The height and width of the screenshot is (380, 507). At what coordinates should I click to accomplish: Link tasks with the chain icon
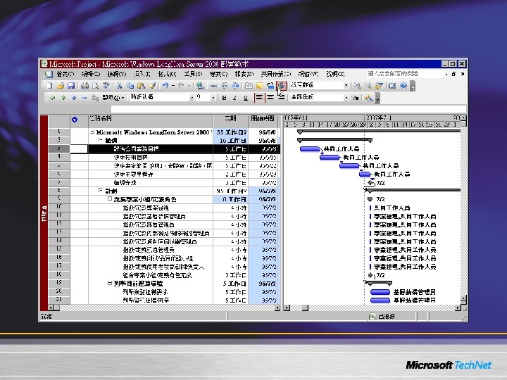[x=214, y=86]
